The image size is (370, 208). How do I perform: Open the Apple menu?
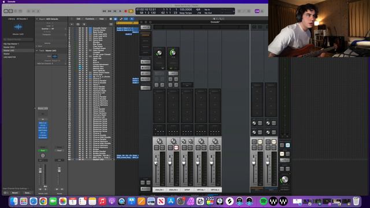4,1
